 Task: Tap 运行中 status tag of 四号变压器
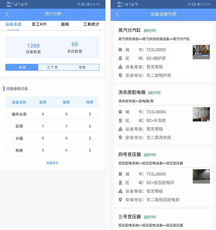click(x=150, y=155)
